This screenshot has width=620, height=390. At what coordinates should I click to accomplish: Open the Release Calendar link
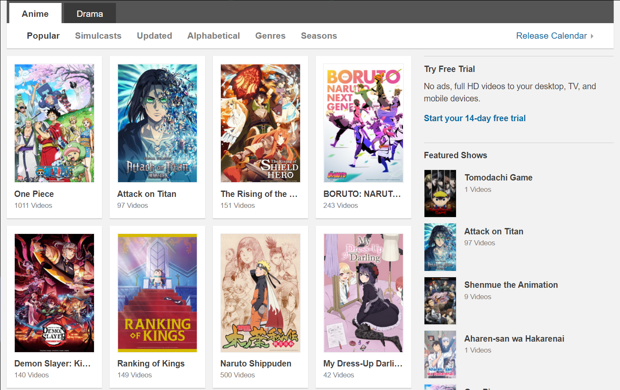click(x=551, y=36)
